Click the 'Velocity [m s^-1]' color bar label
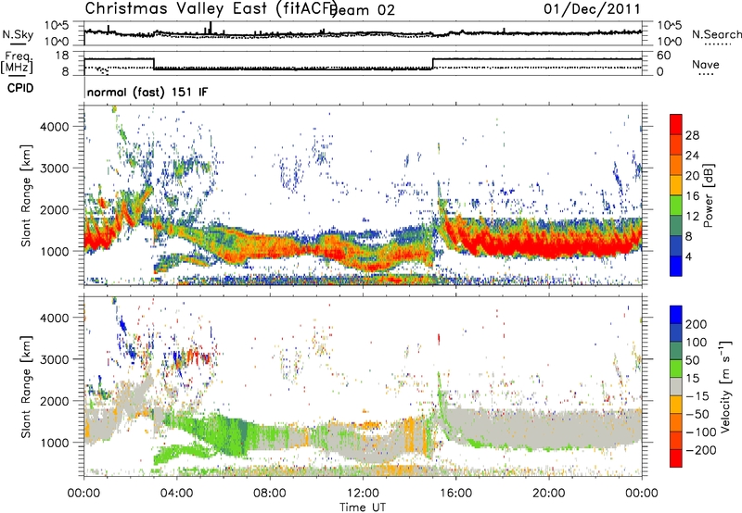 725,386
